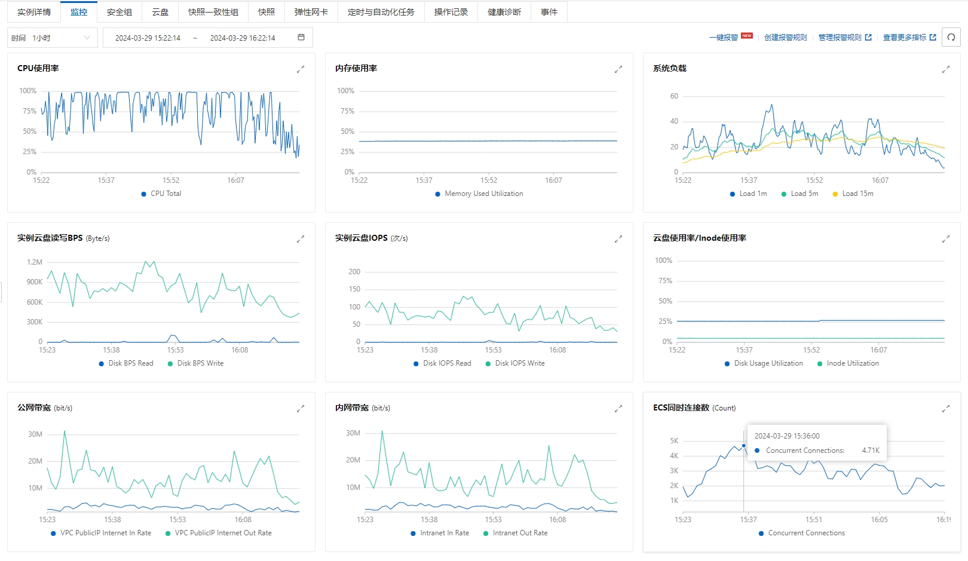Expand the 内存使用率 chart to fullscreen
Screen dimensions: 968x561
pos(618,69)
